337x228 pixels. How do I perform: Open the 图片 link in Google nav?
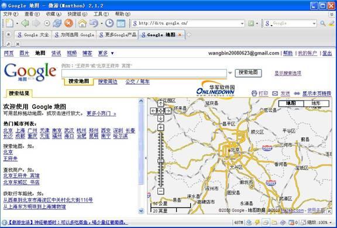click(25, 53)
